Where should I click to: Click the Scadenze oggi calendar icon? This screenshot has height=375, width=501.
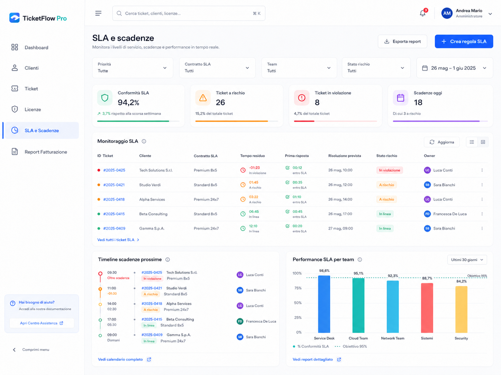click(x=400, y=98)
